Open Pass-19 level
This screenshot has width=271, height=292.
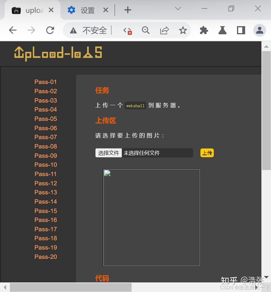pos(46,248)
